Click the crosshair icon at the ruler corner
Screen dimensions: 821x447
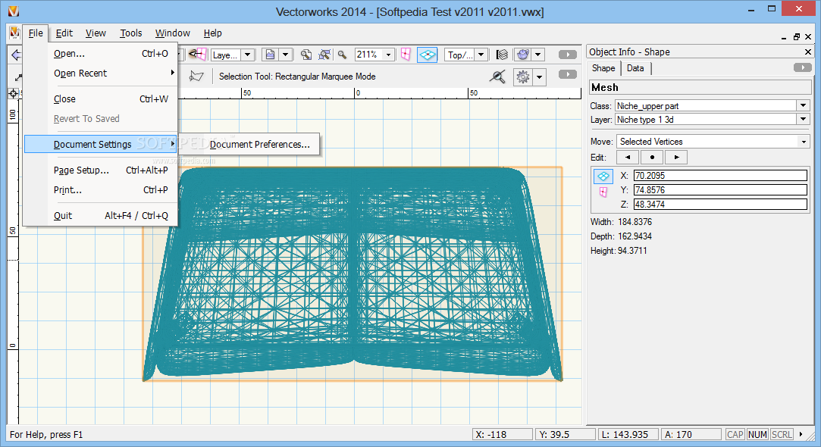pyautogui.click(x=13, y=94)
